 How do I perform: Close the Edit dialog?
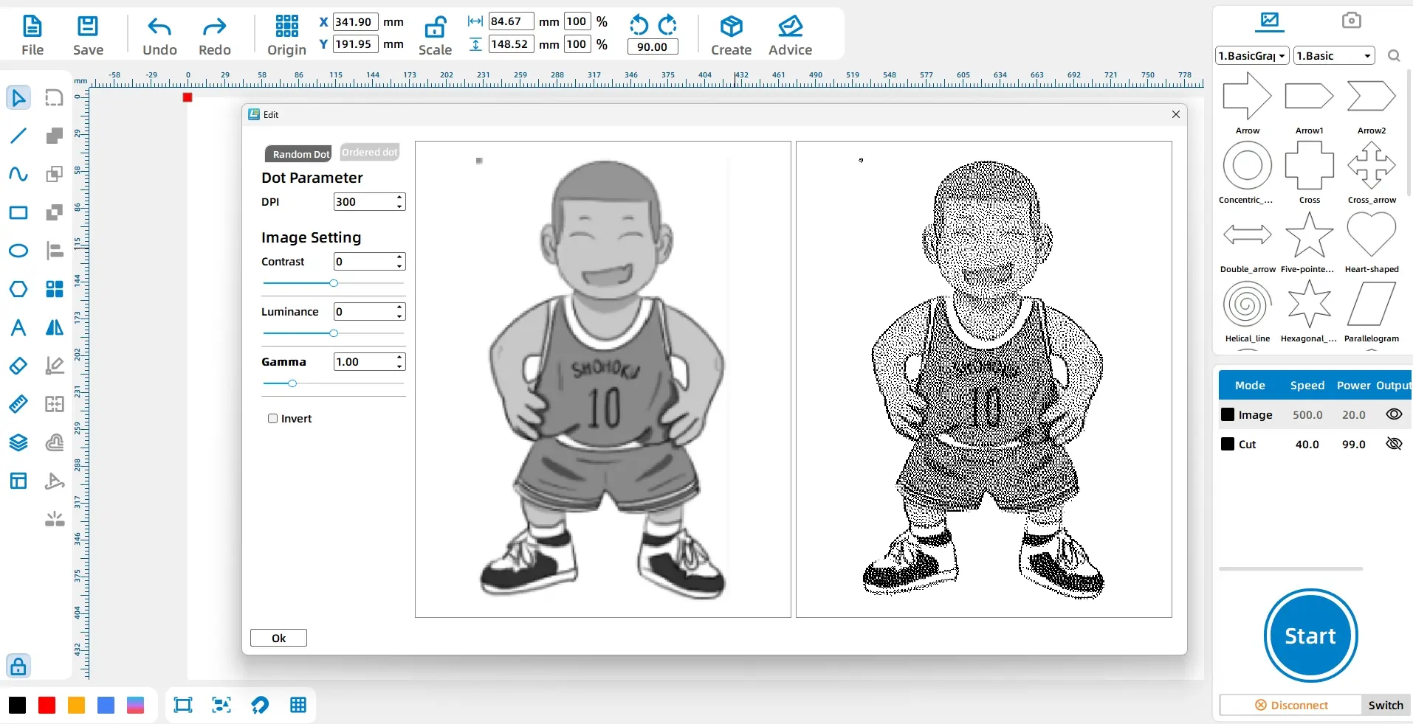tap(1176, 114)
